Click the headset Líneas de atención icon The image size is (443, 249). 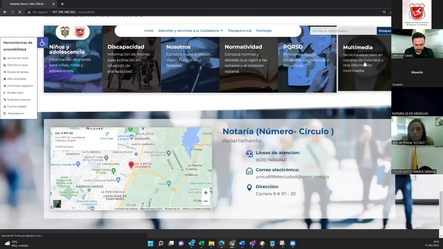249,154
